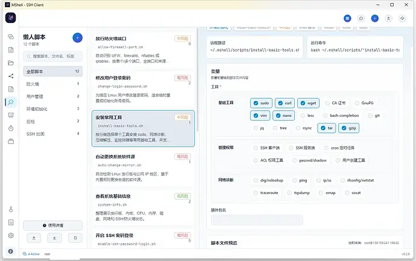Click the MShell logo in the sidebar

click(11, 17)
